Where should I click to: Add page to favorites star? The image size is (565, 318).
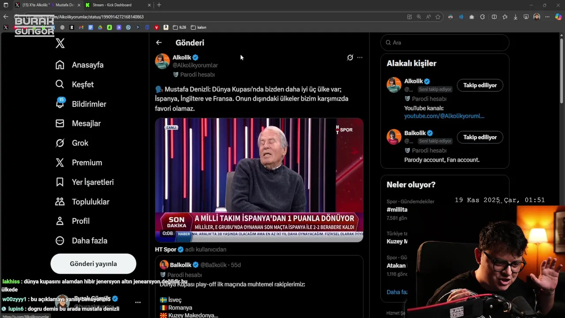(x=438, y=17)
